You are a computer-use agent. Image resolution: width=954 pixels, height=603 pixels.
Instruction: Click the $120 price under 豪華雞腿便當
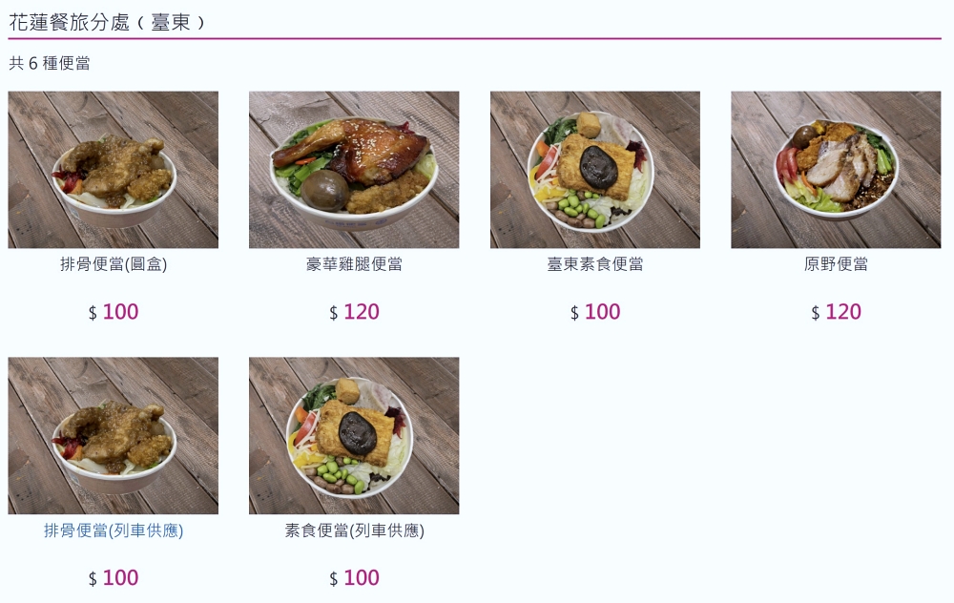(353, 312)
